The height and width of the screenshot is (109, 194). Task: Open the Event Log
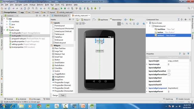(168, 99)
